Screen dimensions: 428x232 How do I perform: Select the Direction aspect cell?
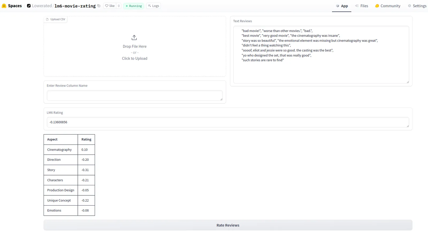(61, 160)
